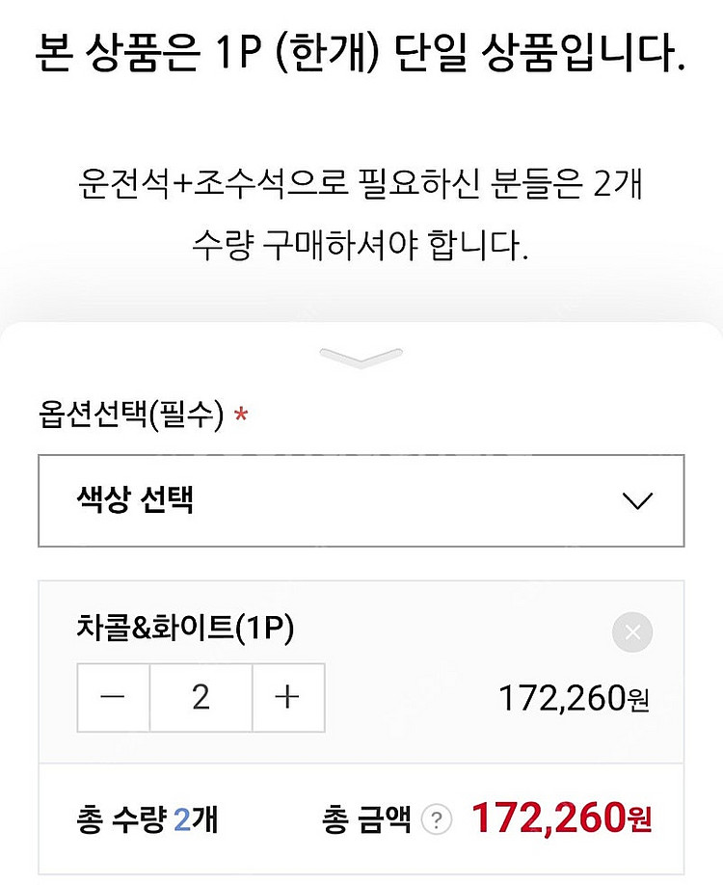The width and height of the screenshot is (723, 885).
Task: Remove the 차콜&화이트(1P) option with X
Action: (x=632, y=632)
